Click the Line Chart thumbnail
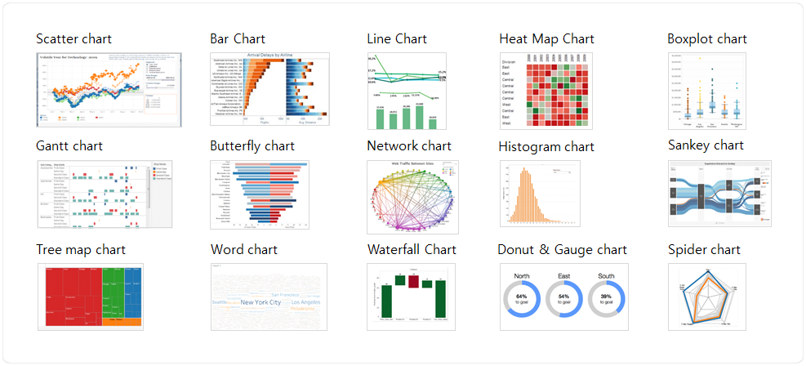Screen dimensions: 806x366 (407, 91)
